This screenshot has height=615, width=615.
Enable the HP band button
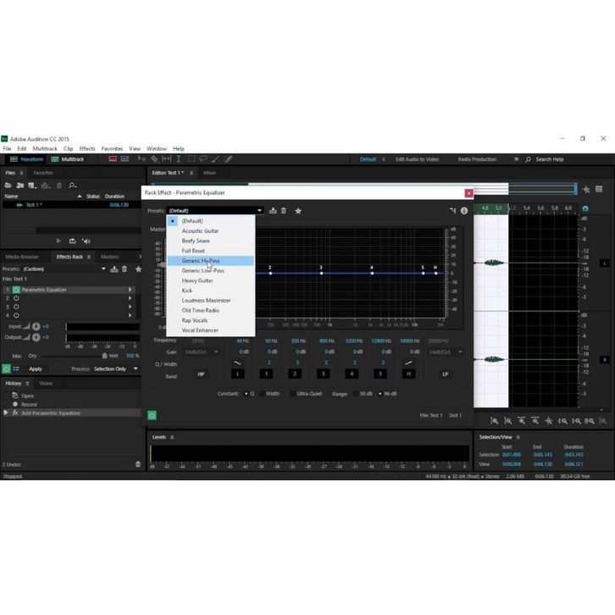(201, 374)
